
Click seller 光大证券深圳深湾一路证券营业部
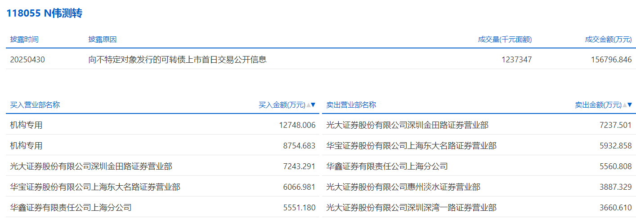(x=411, y=208)
